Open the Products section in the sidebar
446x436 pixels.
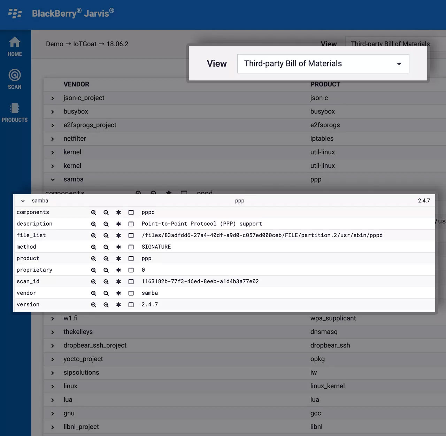[x=15, y=112]
